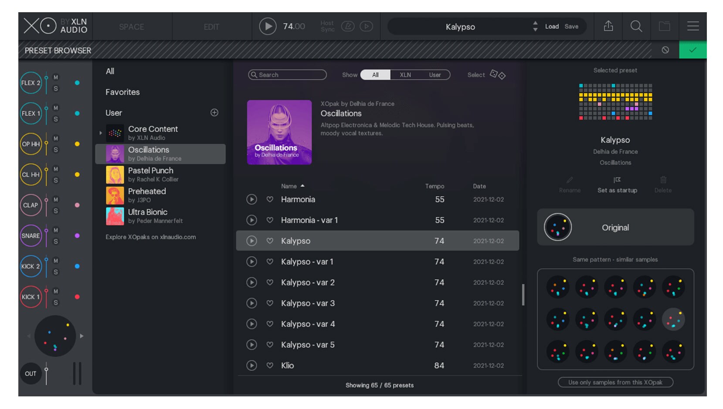723x409 pixels.
Task: Switch to the SPACE tab
Action: [x=131, y=27]
